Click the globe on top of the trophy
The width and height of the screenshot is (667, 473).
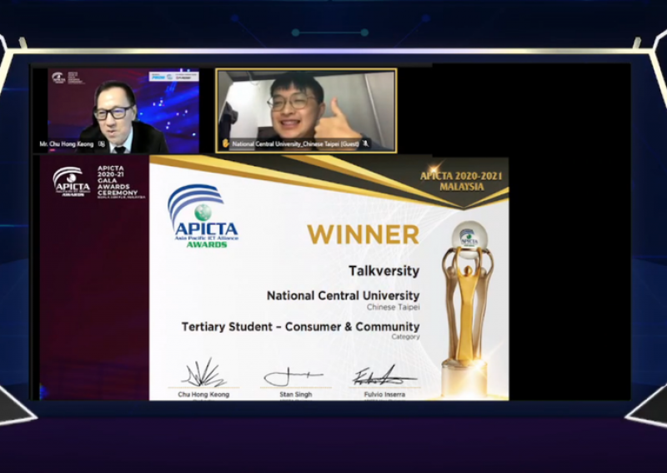click(469, 239)
